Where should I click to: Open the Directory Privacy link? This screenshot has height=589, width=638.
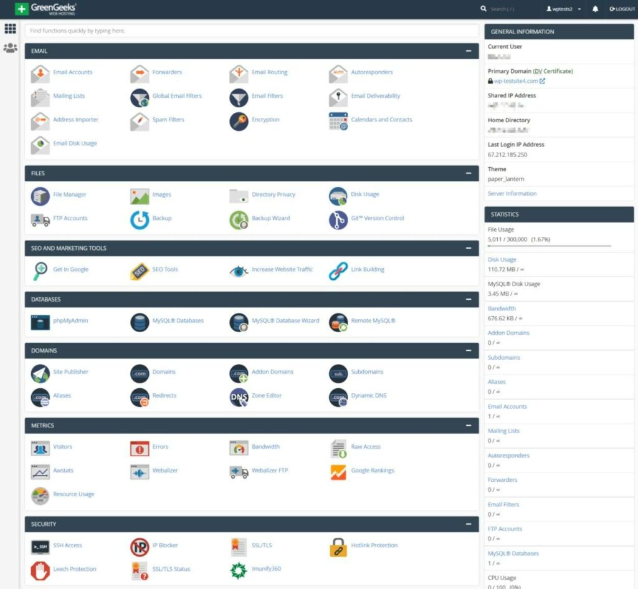click(274, 194)
